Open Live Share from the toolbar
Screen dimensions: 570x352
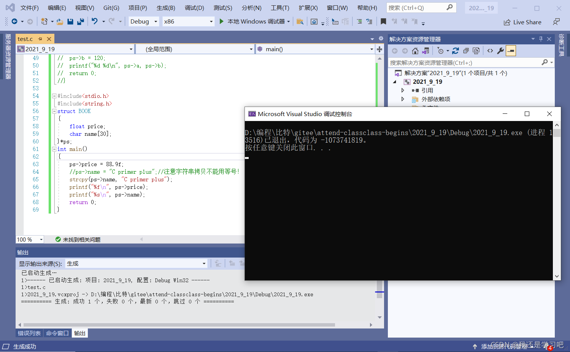tap(522, 22)
